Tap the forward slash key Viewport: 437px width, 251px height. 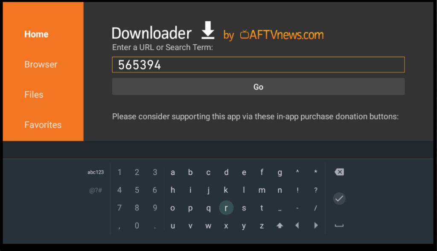[315, 208]
